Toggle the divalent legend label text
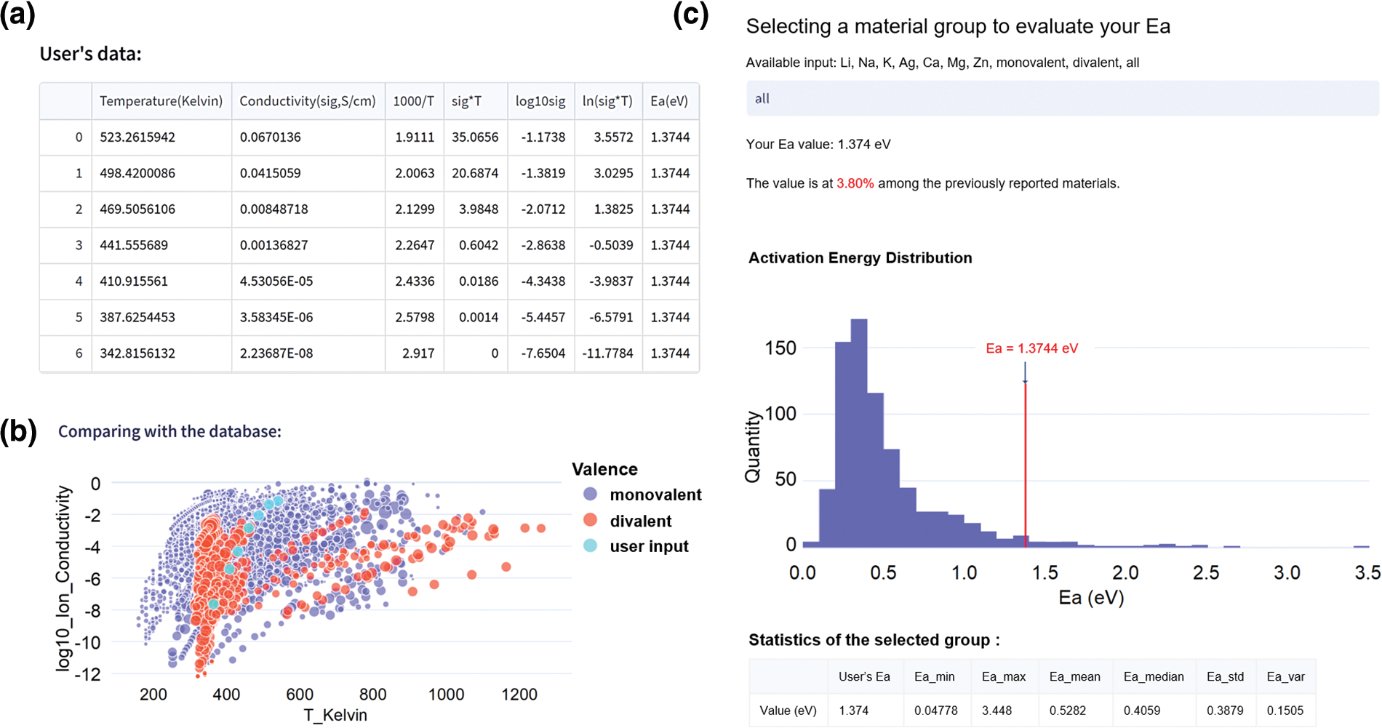 pyautogui.click(x=640, y=521)
